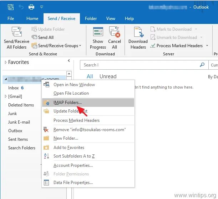The height and width of the screenshot is (199, 218).
Task: Click Process Marked Headers in ribbon
Action: click(x=177, y=46)
